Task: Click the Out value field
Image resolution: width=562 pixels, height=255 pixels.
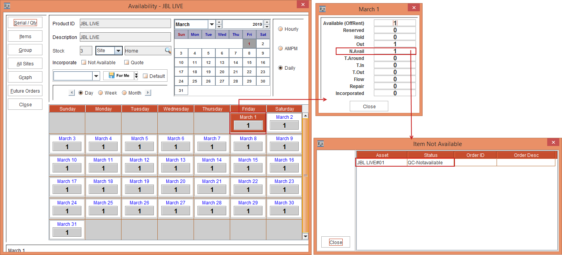Action: click(395, 44)
